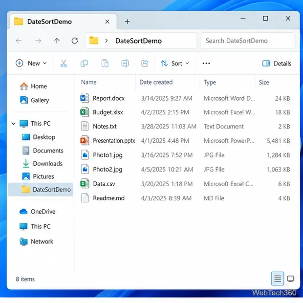Open the See more three-dots menu
303x303 pixels.
[x=206, y=63]
